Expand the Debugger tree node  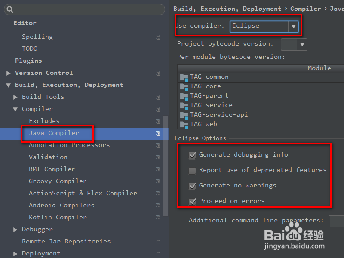tap(15, 229)
